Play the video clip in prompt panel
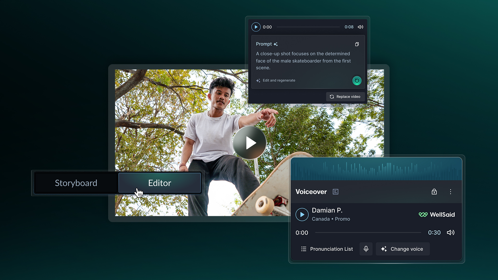 tap(256, 27)
